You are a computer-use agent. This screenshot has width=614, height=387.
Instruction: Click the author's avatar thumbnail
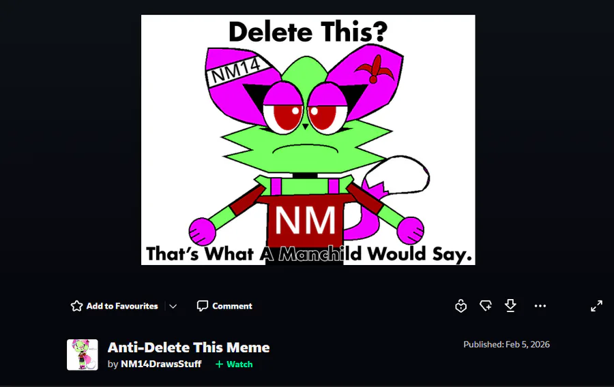click(x=83, y=354)
